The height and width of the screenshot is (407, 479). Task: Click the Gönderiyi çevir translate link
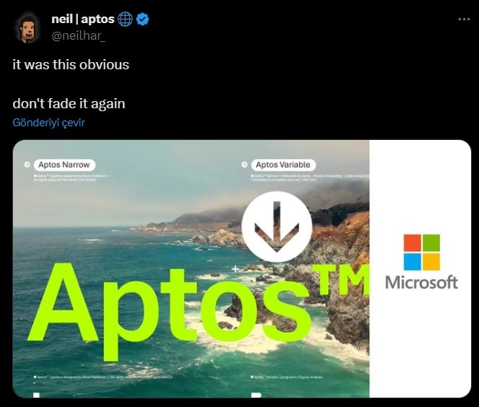(48, 123)
